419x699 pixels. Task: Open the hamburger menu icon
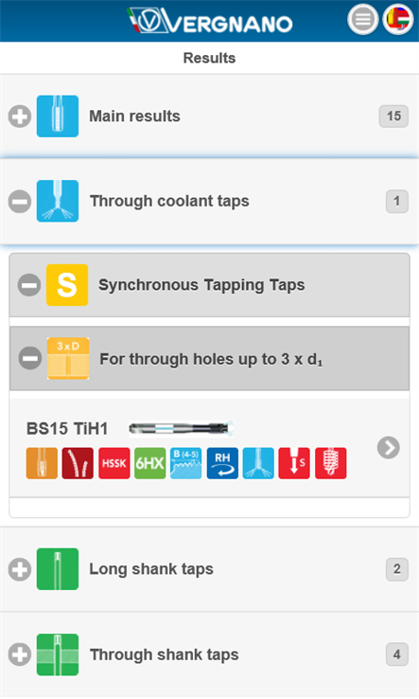[362, 19]
